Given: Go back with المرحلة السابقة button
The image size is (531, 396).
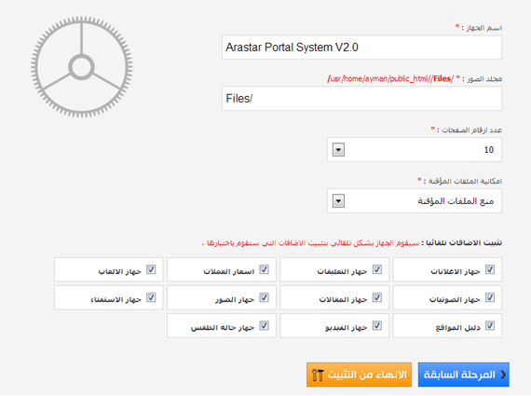Looking at the screenshot, I should click(x=464, y=375).
